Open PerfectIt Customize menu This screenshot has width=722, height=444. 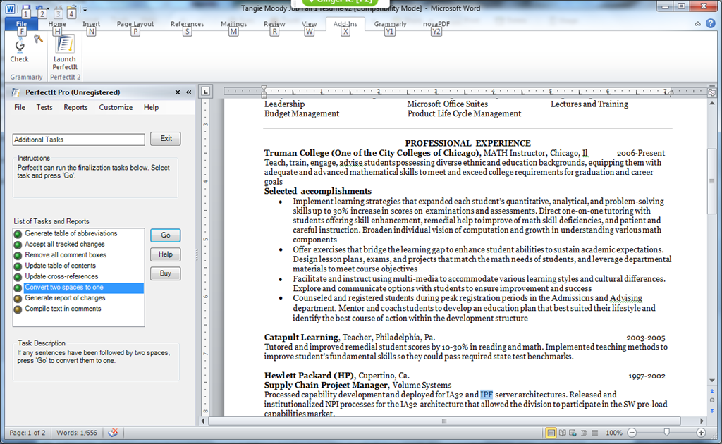click(116, 107)
